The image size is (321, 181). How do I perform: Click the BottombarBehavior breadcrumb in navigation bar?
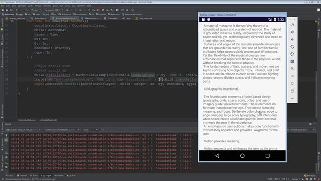coord(132,15)
